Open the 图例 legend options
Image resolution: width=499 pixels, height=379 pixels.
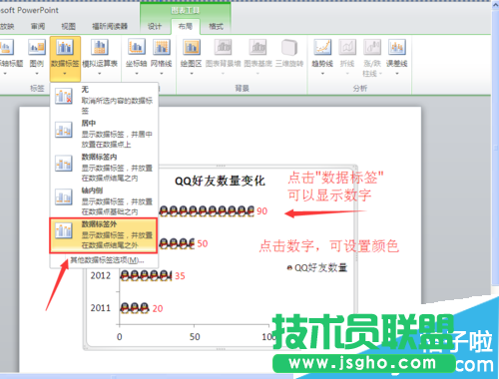point(37,58)
